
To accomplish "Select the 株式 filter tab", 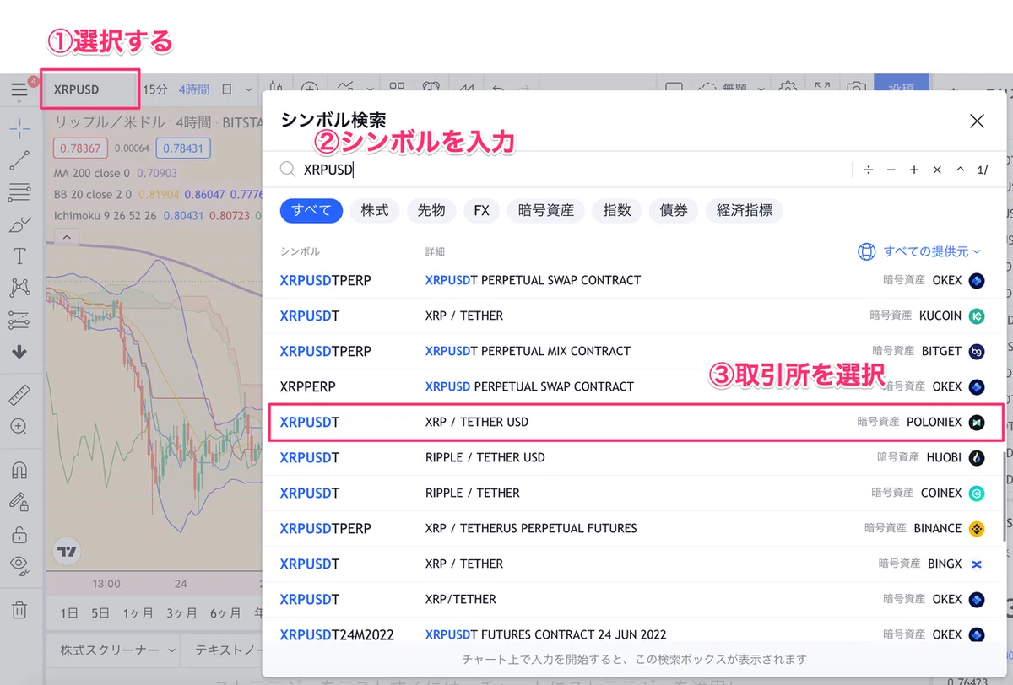I will click(x=375, y=210).
